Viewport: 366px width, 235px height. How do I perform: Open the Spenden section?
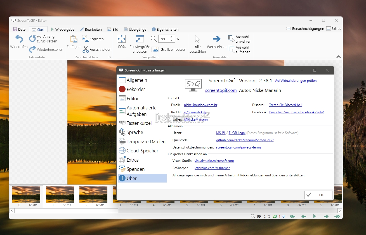pyautogui.click(x=142, y=169)
